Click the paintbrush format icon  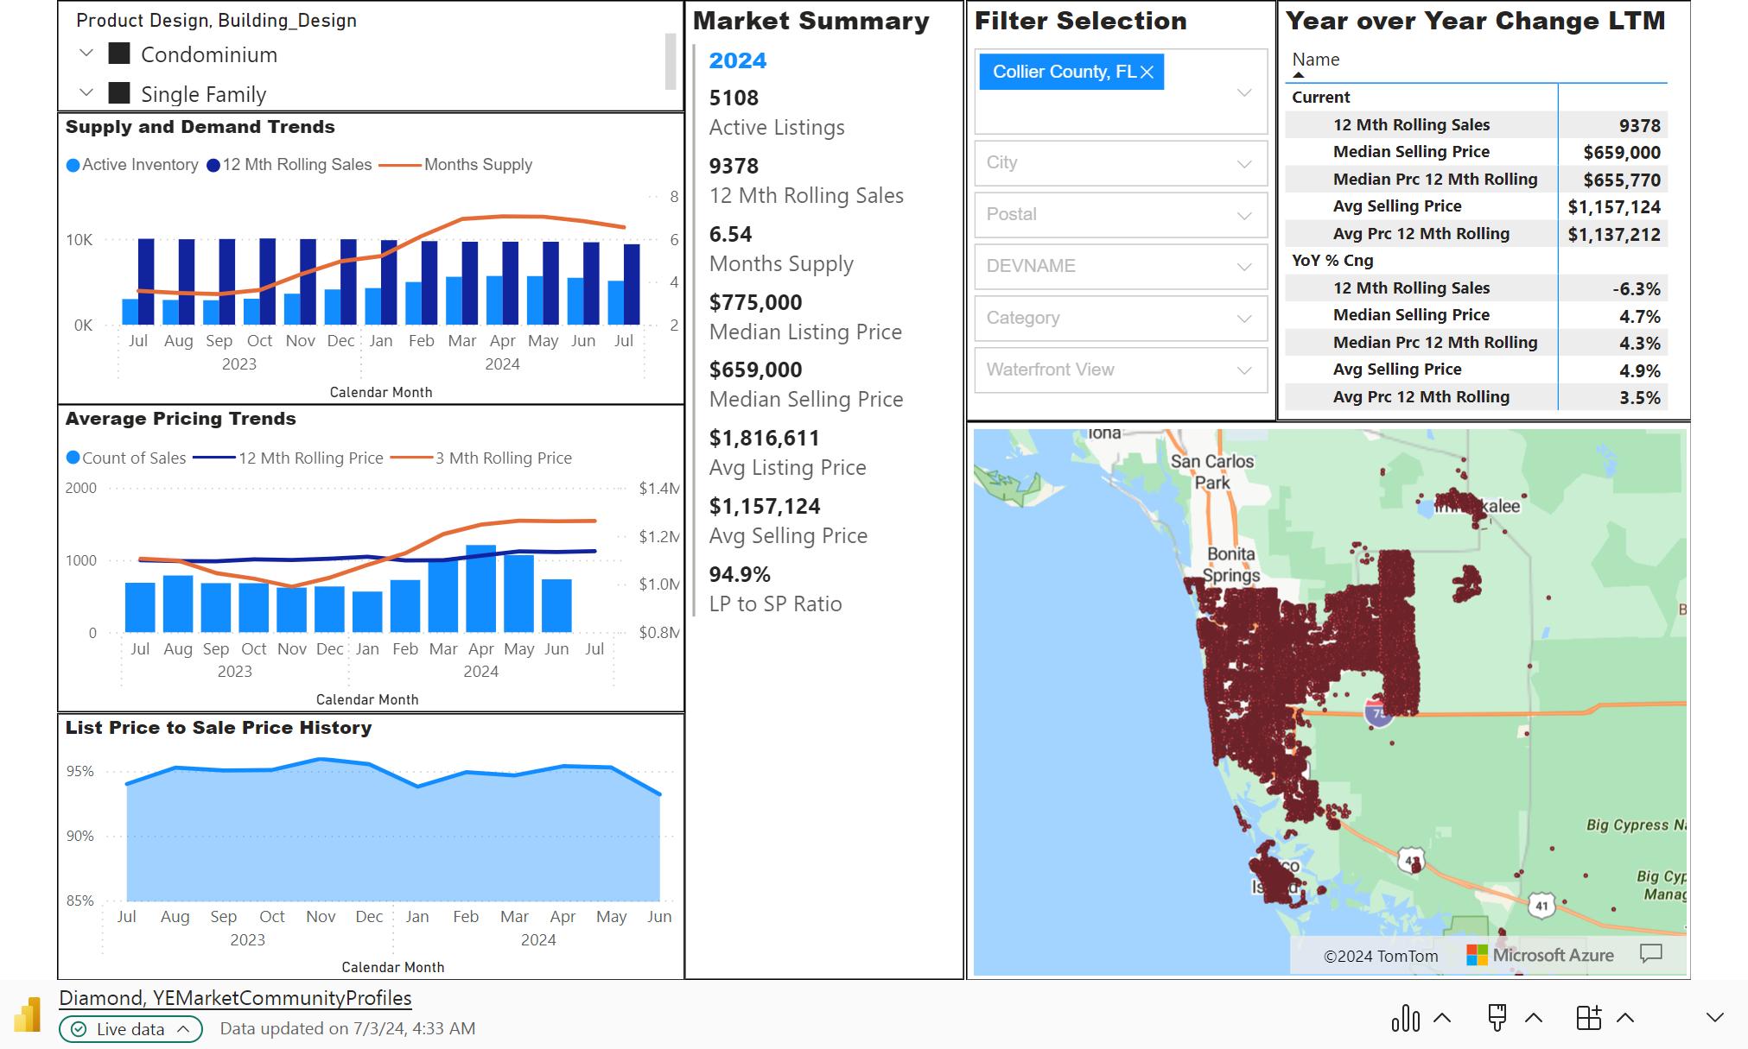tap(1497, 1017)
